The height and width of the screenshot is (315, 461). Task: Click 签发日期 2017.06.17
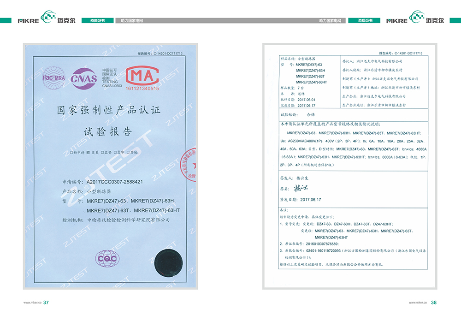[301, 200]
